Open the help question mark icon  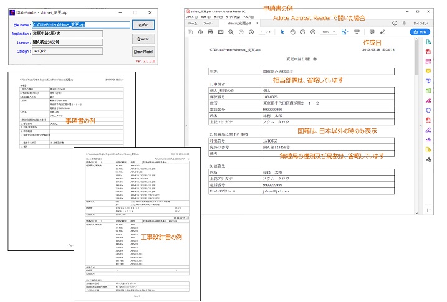(x=395, y=23)
